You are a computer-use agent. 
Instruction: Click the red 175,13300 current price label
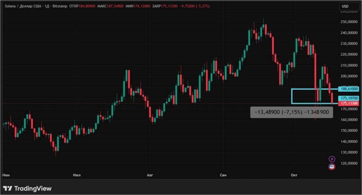tap(348, 103)
